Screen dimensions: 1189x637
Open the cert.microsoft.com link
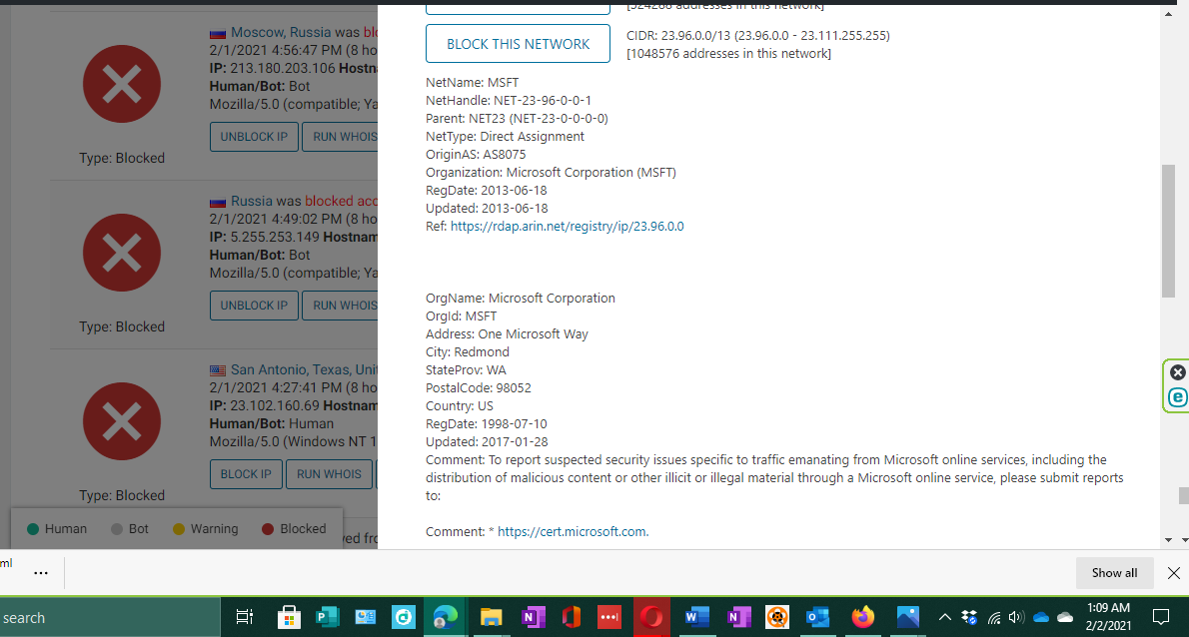572,532
